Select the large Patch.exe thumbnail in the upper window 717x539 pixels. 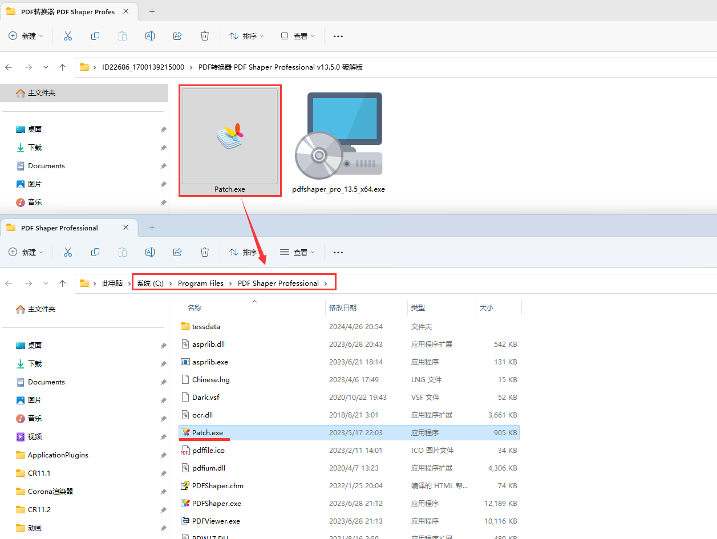(230, 141)
